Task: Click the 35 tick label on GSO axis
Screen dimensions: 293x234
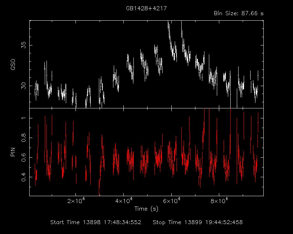Action: [23, 45]
